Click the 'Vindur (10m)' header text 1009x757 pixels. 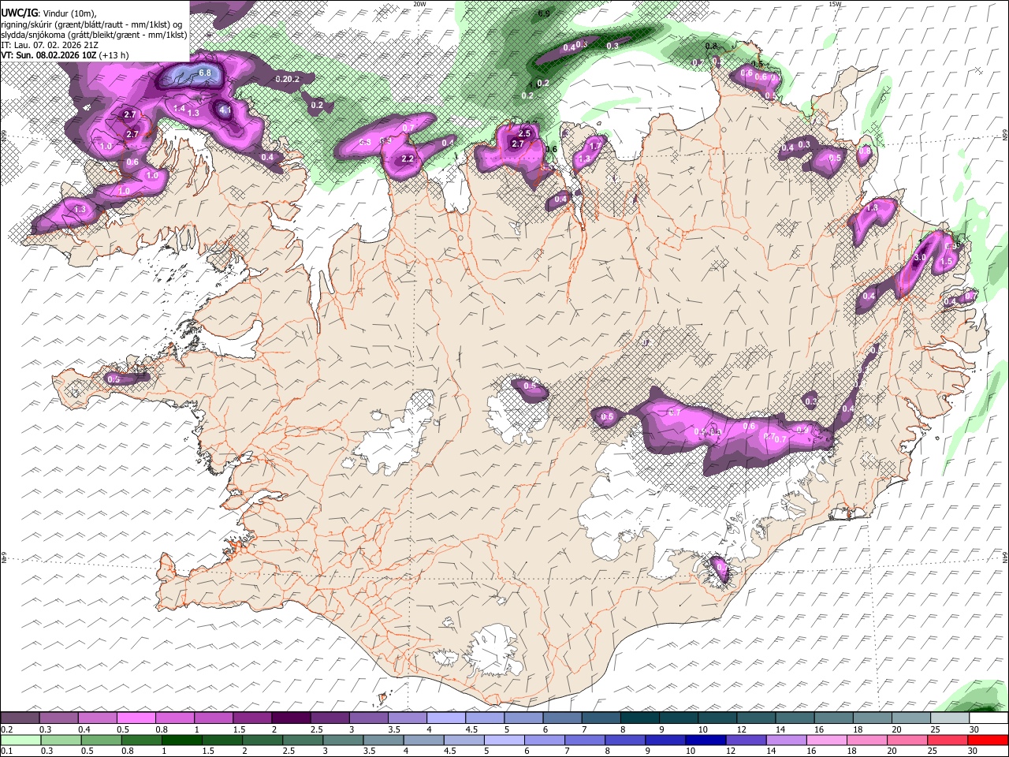coord(69,13)
